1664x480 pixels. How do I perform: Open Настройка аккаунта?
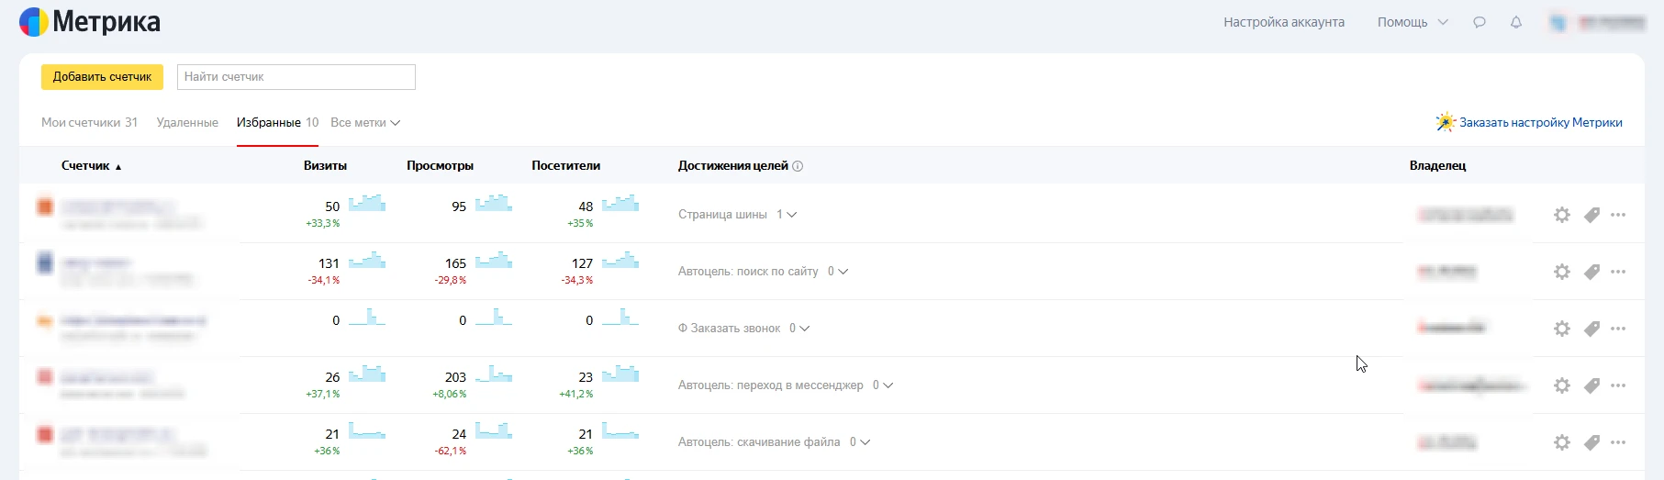[x=1284, y=22]
